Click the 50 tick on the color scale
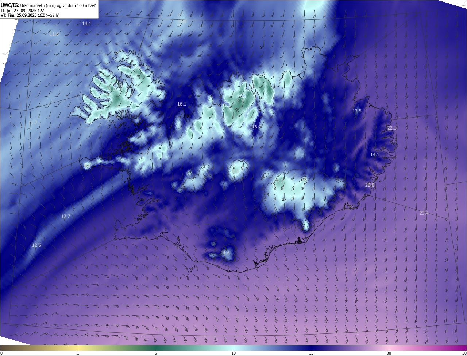The width and height of the screenshot is (467, 356). coord(464,353)
